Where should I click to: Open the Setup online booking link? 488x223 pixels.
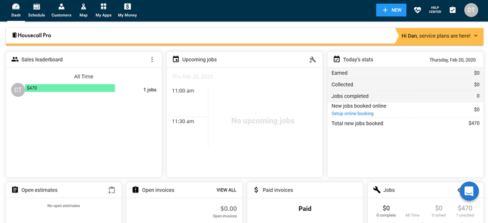(353, 113)
